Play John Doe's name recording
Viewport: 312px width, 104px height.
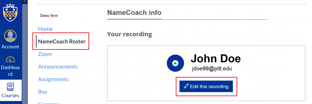pos(175,63)
